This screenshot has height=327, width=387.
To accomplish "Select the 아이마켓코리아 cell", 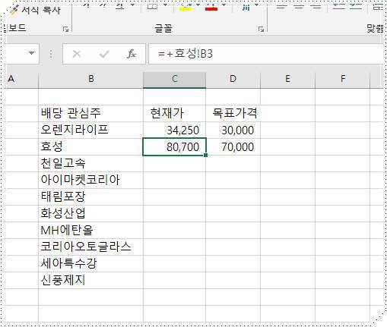I will 90,180.
